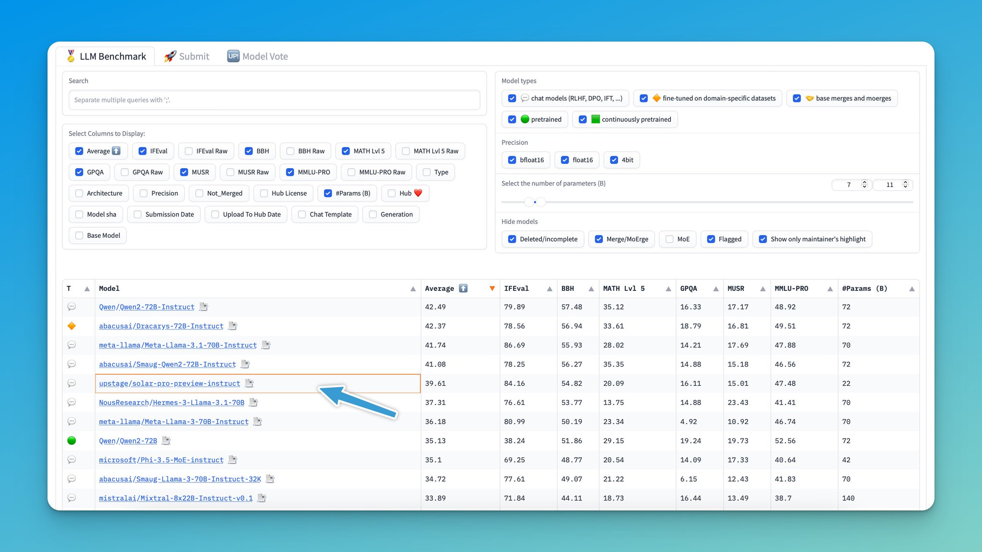Enable the IFEval Raw column
The height and width of the screenshot is (552, 982).
189,151
